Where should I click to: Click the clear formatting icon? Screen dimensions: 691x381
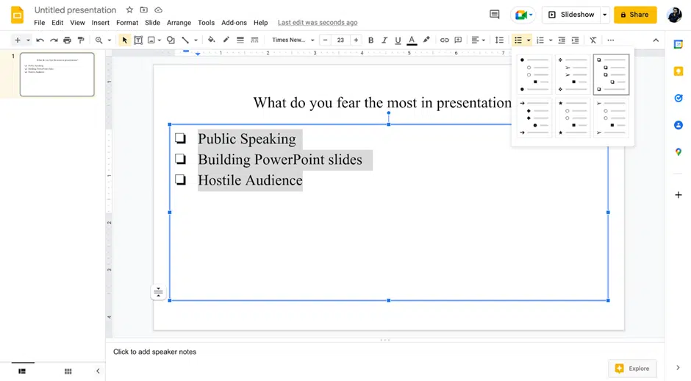(x=593, y=40)
